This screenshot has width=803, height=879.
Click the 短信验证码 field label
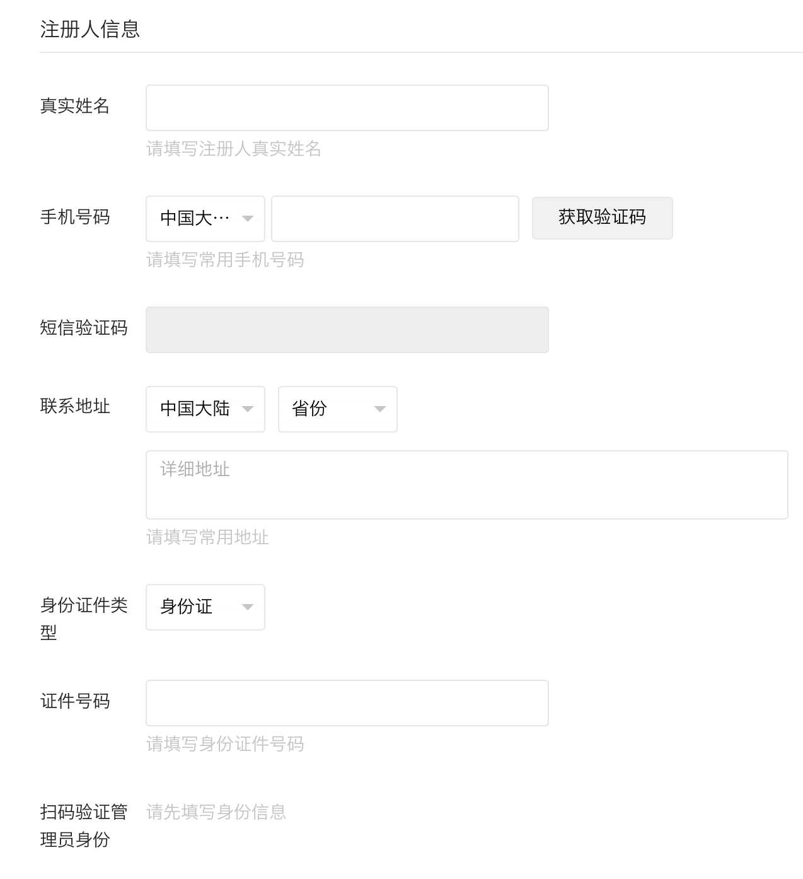[x=84, y=328]
